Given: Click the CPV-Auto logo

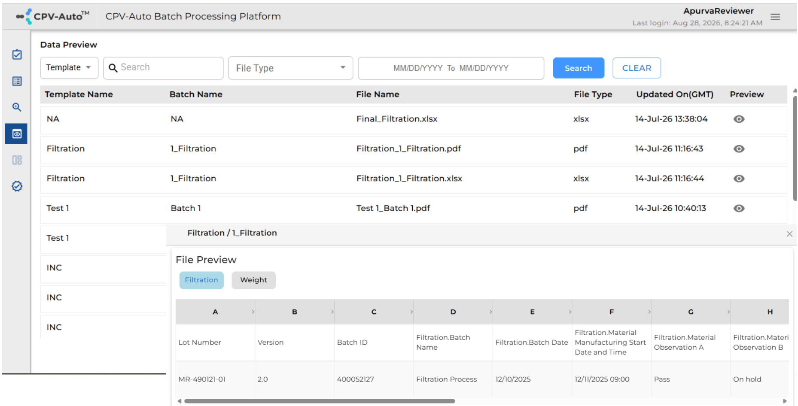Looking at the screenshot, I should click(52, 16).
